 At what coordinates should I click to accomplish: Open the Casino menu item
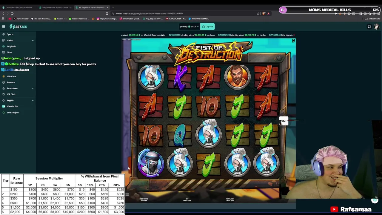(x=10, y=40)
